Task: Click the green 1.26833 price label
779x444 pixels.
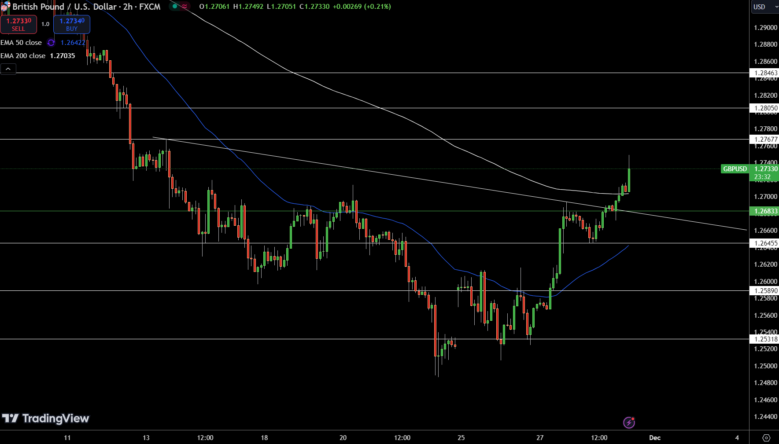Action: (764, 211)
